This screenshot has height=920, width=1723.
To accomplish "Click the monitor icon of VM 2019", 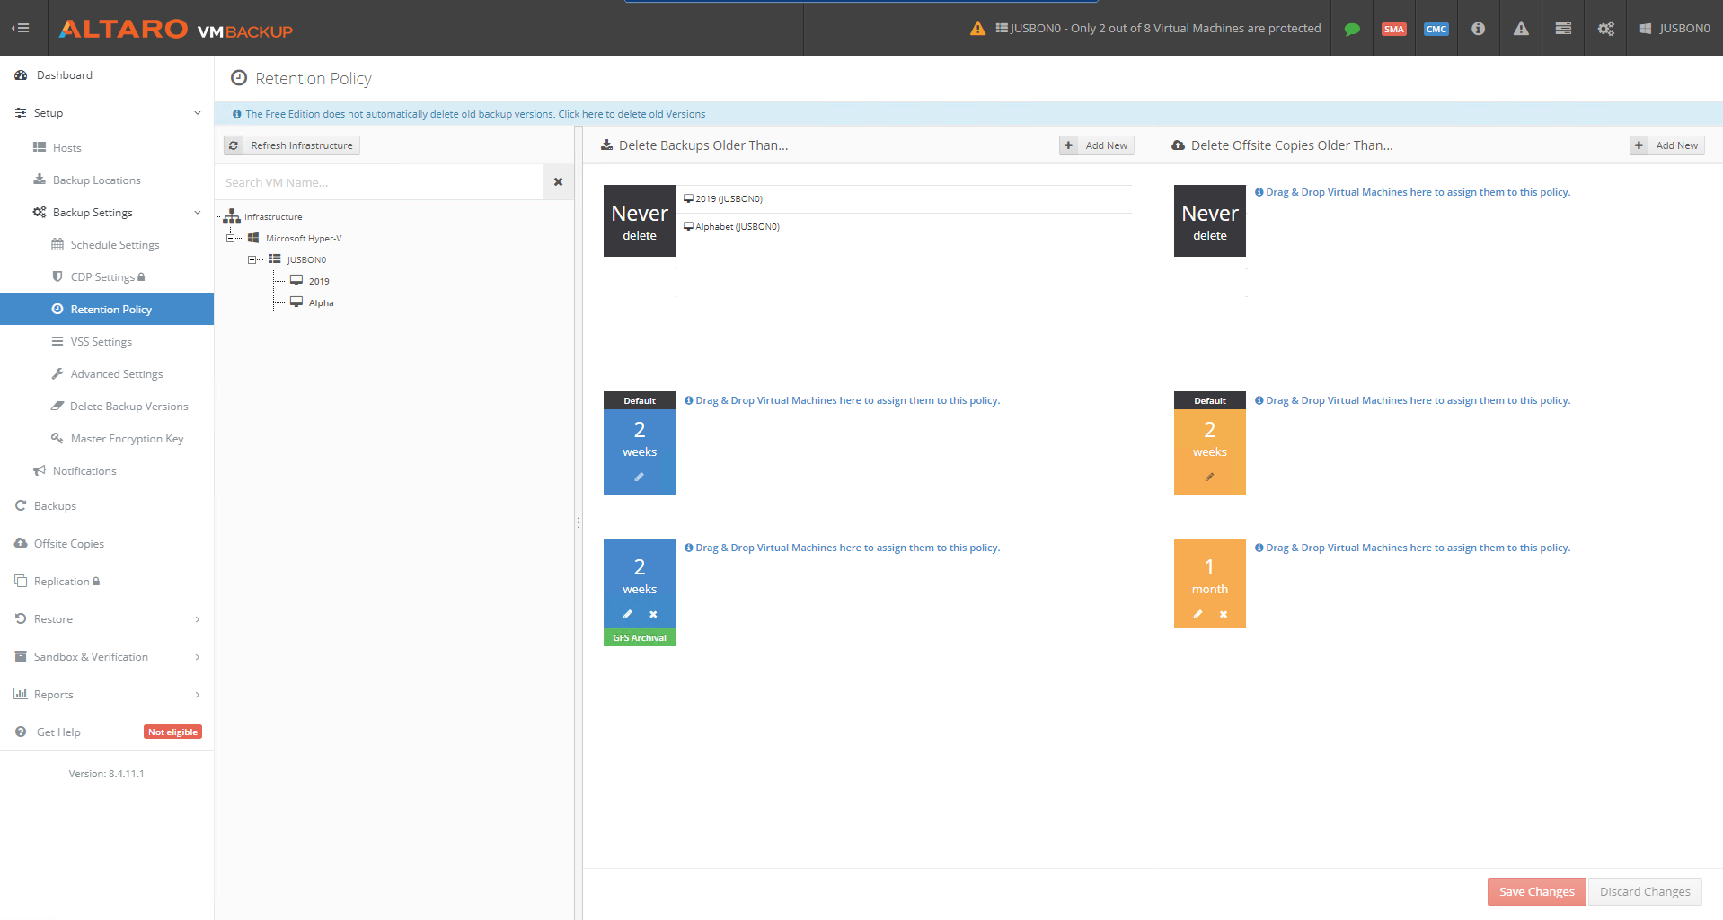I will (296, 280).
